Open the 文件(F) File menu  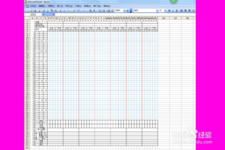click(33, 6)
